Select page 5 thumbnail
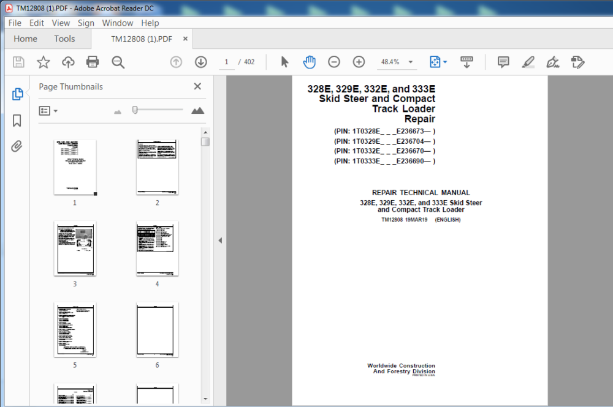Viewport: 613px width, 407px height. [75, 329]
